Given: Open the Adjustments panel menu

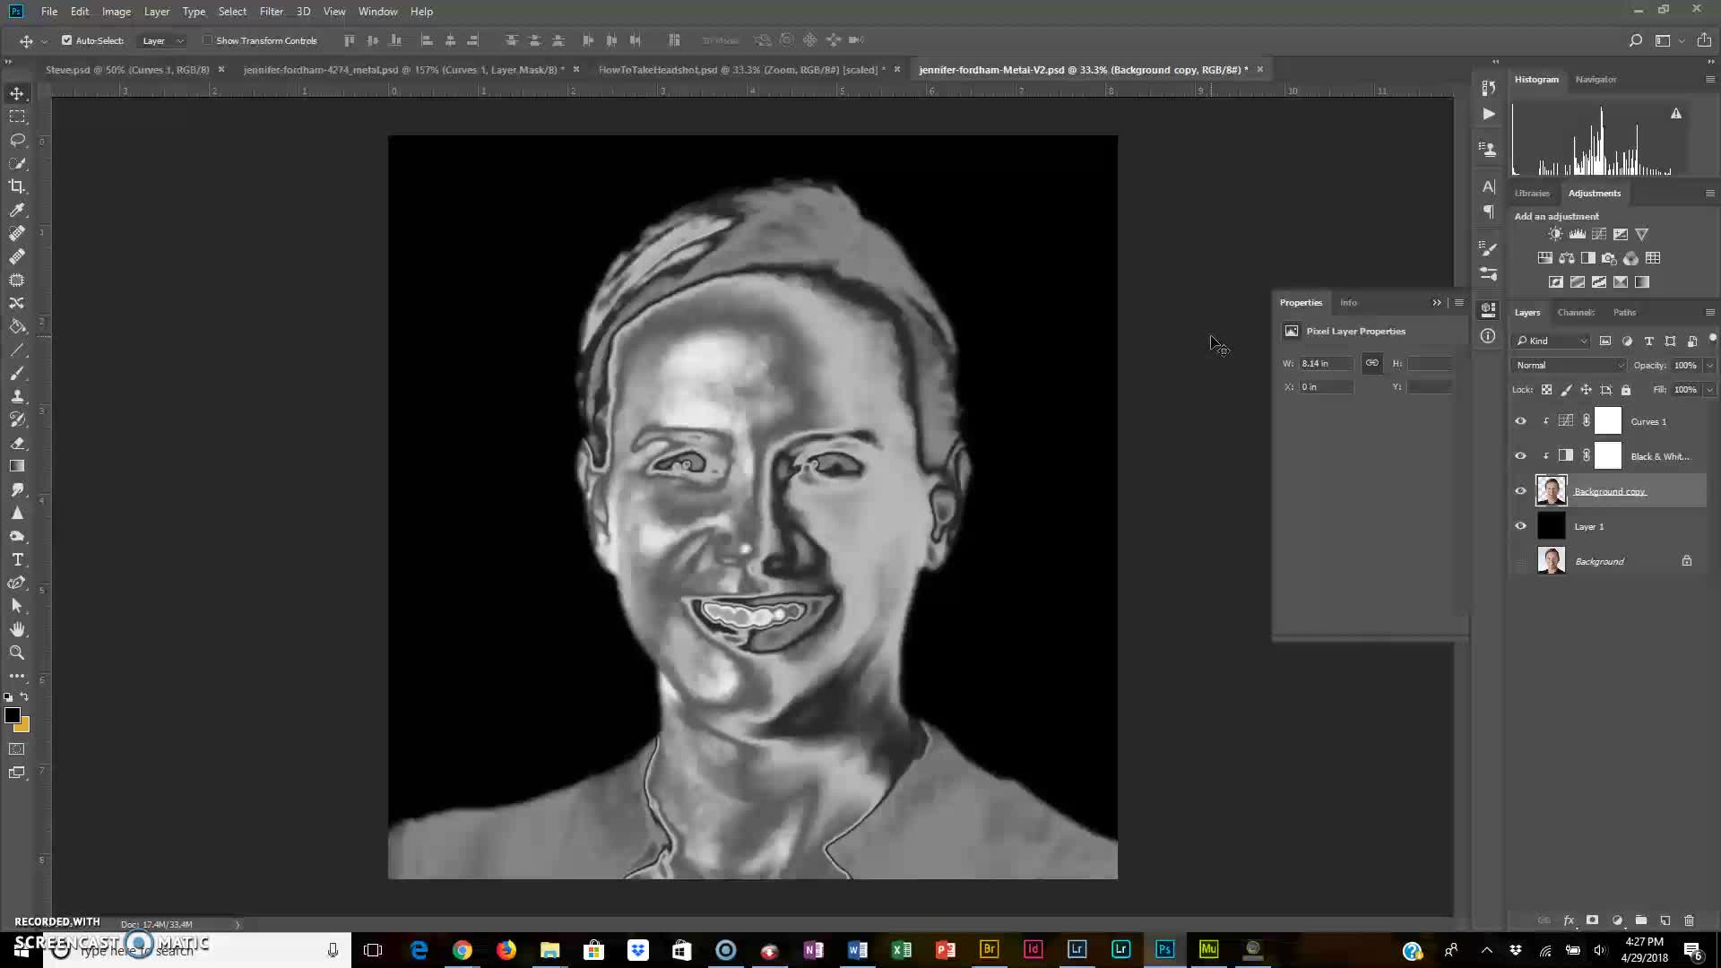Looking at the screenshot, I should pyautogui.click(x=1709, y=193).
